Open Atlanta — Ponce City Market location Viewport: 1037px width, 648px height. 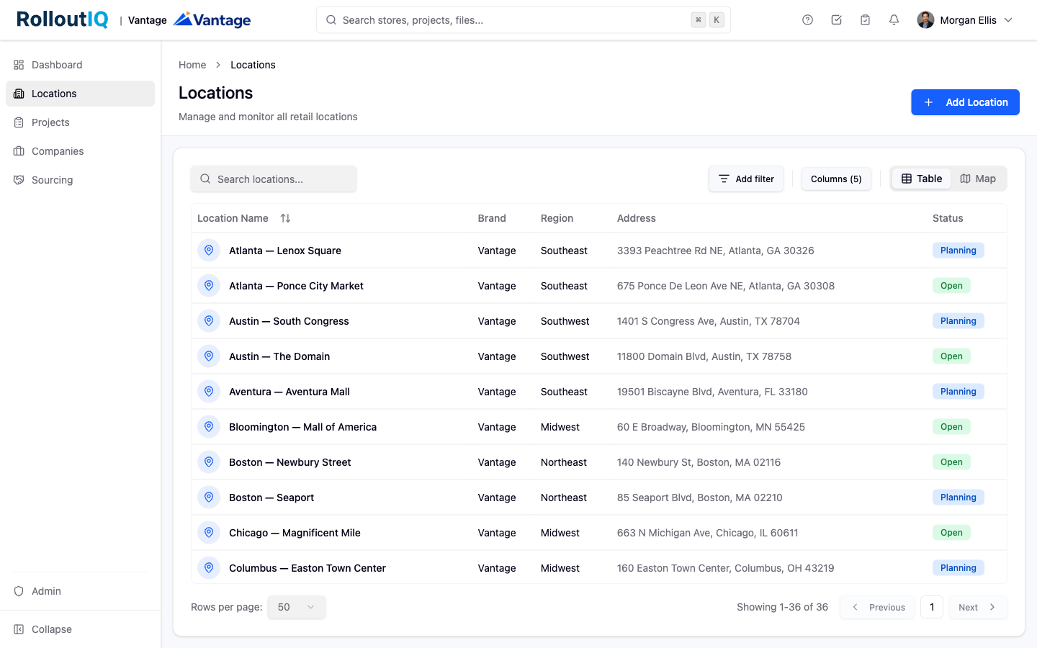click(x=296, y=286)
